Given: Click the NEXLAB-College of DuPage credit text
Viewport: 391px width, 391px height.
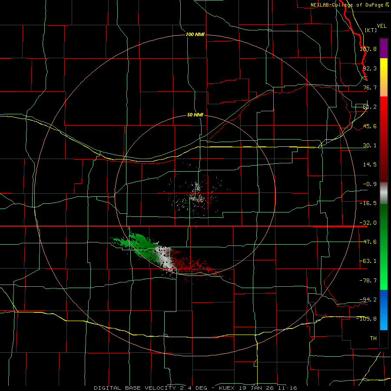Looking at the screenshot, I should click(x=349, y=5).
